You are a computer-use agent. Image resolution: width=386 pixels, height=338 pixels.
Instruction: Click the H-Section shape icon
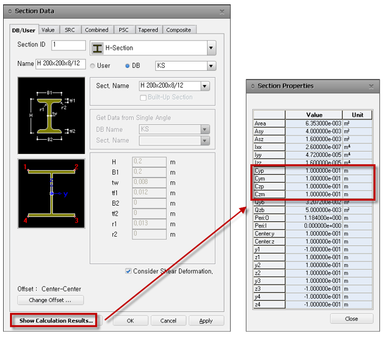pos(98,48)
